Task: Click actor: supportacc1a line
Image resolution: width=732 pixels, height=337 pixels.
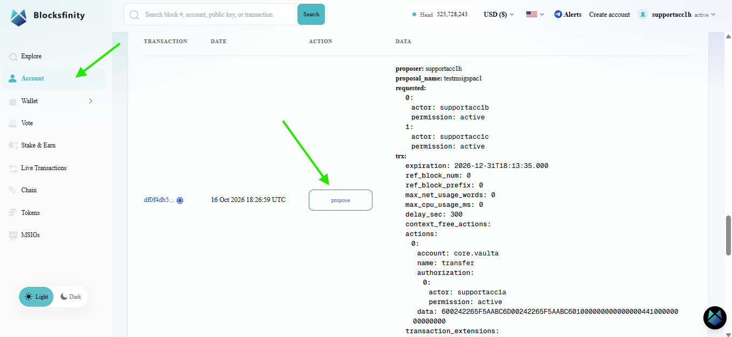Action: tap(467, 292)
